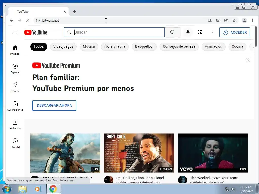This screenshot has width=259, height=194.
Task: Open the network tray icon
Action: point(227,189)
